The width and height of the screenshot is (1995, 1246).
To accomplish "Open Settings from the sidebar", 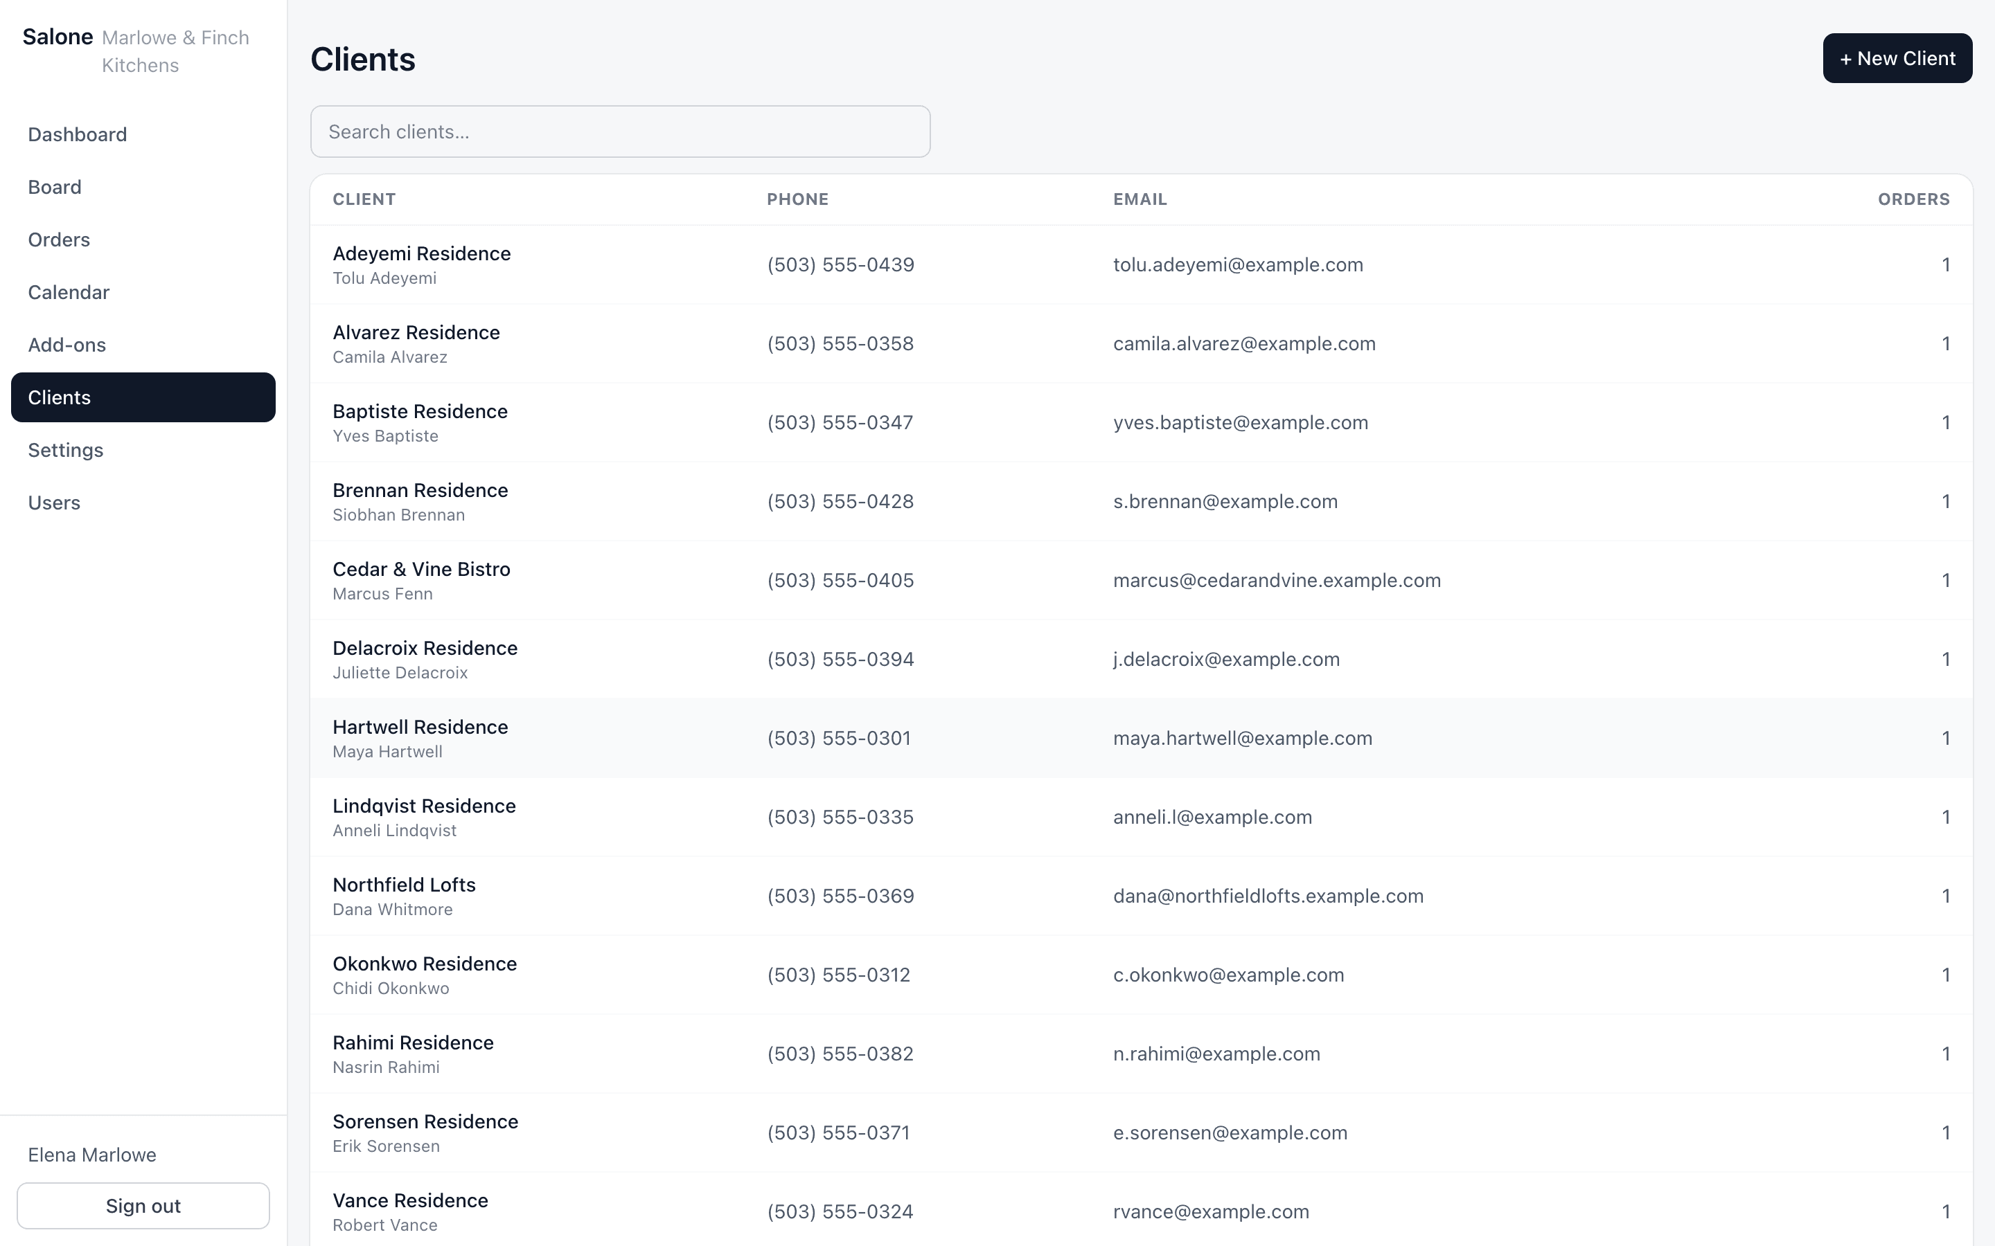I will tap(143, 450).
